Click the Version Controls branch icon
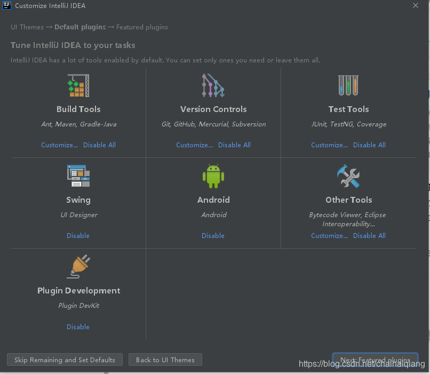 click(213, 85)
